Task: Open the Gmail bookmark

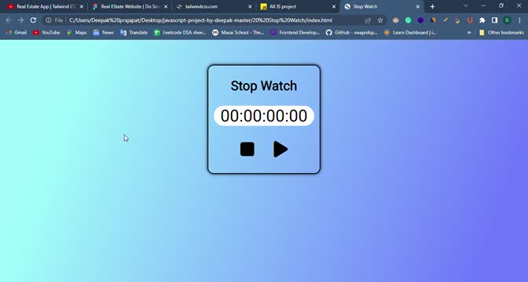Action: point(16,33)
